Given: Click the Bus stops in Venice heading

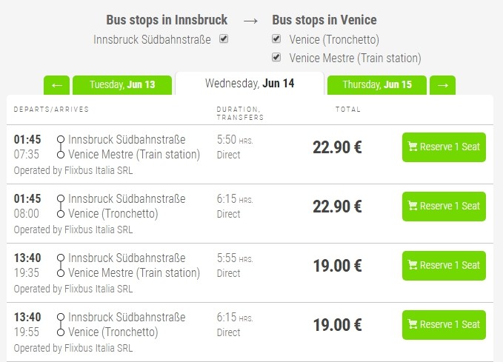Looking at the screenshot, I should point(325,20).
